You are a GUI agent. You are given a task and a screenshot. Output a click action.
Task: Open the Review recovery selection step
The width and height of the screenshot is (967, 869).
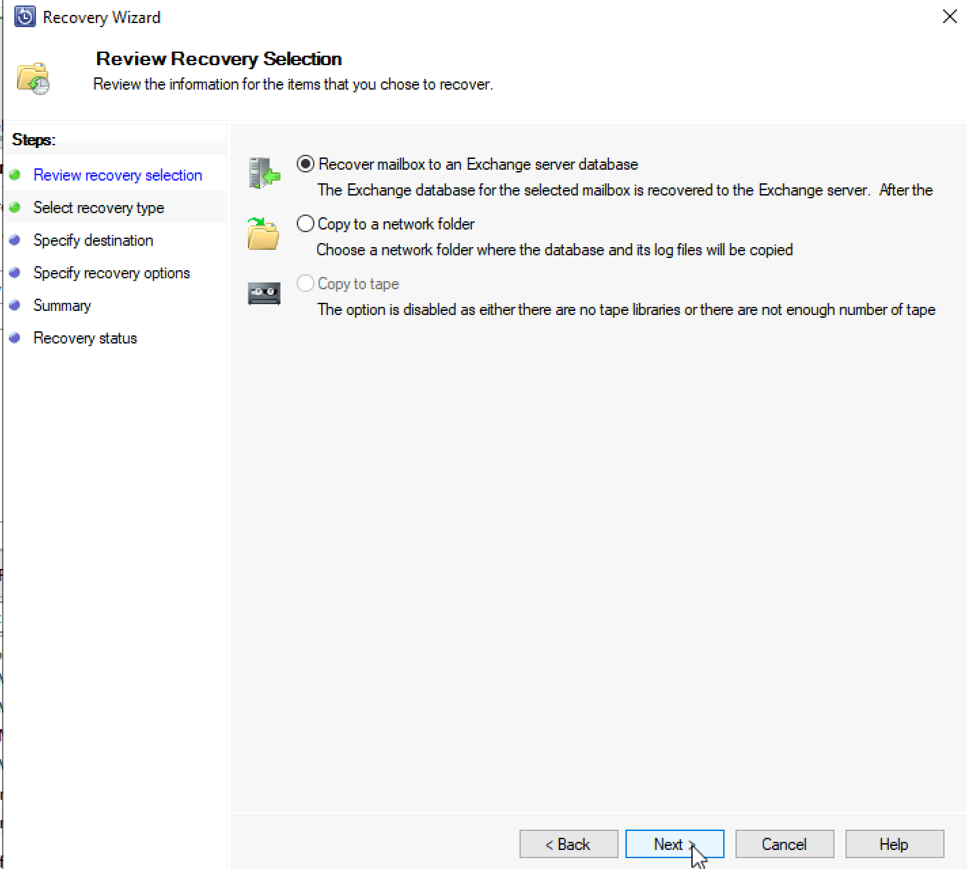pos(117,175)
